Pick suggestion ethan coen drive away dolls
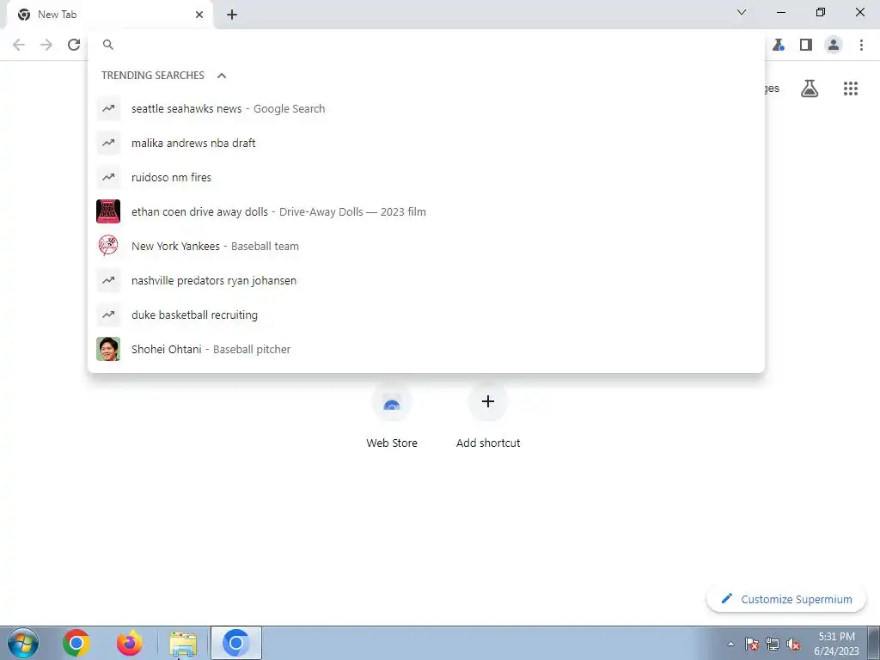The height and width of the screenshot is (660, 880). pyautogui.click(x=426, y=211)
